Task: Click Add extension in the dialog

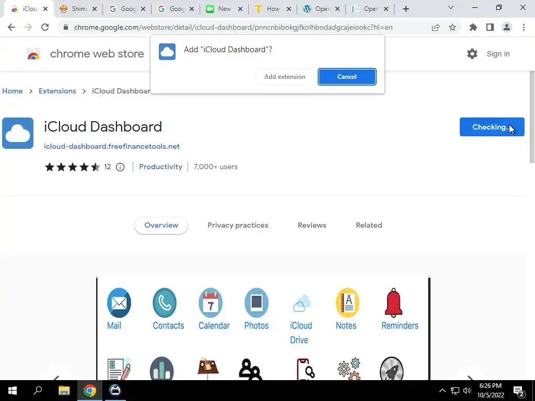Action: [285, 77]
